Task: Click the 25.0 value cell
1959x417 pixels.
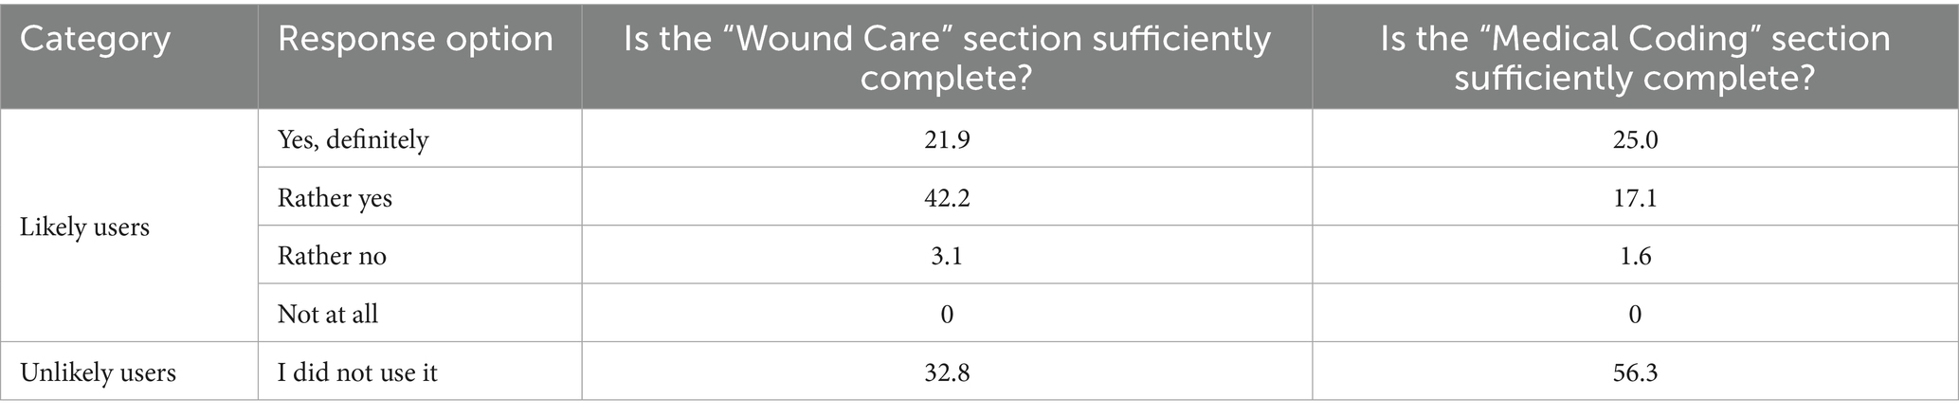Action: pyautogui.click(x=1635, y=140)
